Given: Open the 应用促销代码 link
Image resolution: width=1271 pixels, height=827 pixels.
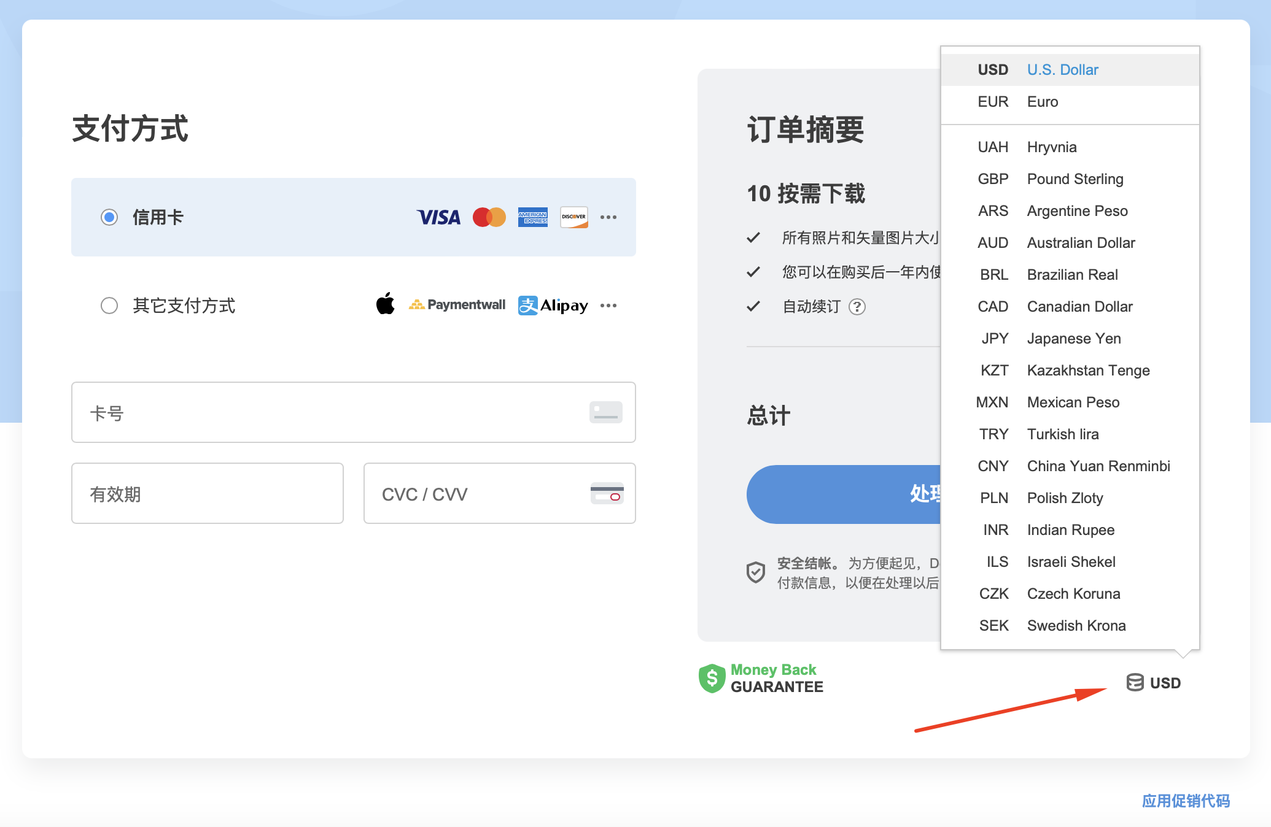Looking at the screenshot, I should 1185,801.
